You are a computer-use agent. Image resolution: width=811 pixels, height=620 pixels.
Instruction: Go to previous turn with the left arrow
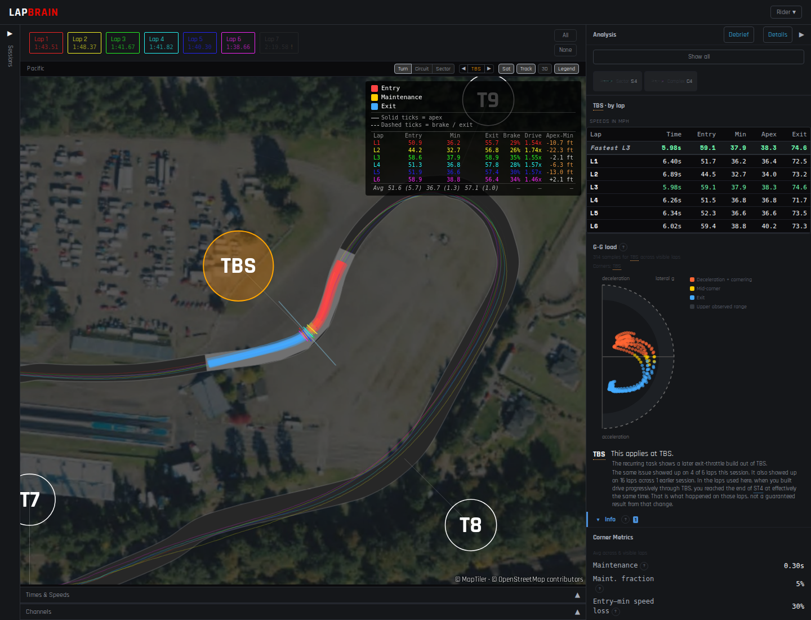coord(464,69)
